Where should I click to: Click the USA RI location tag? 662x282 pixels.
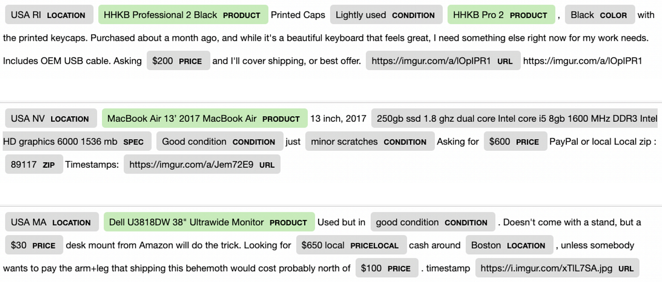(x=49, y=15)
